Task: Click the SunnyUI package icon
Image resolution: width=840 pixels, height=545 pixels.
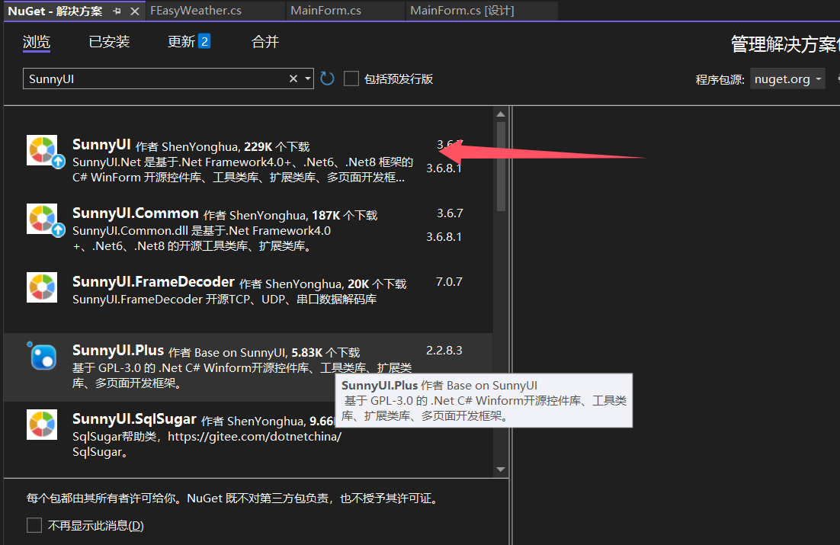Action: 43,151
